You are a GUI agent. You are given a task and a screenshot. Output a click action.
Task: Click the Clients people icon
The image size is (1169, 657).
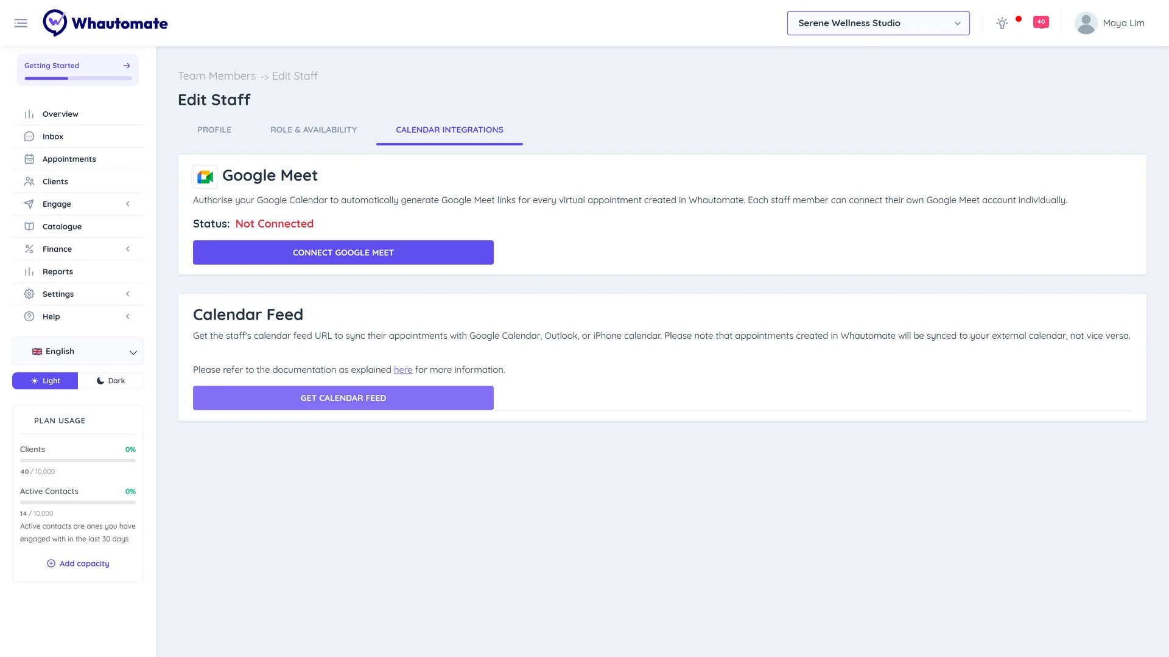(x=29, y=182)
